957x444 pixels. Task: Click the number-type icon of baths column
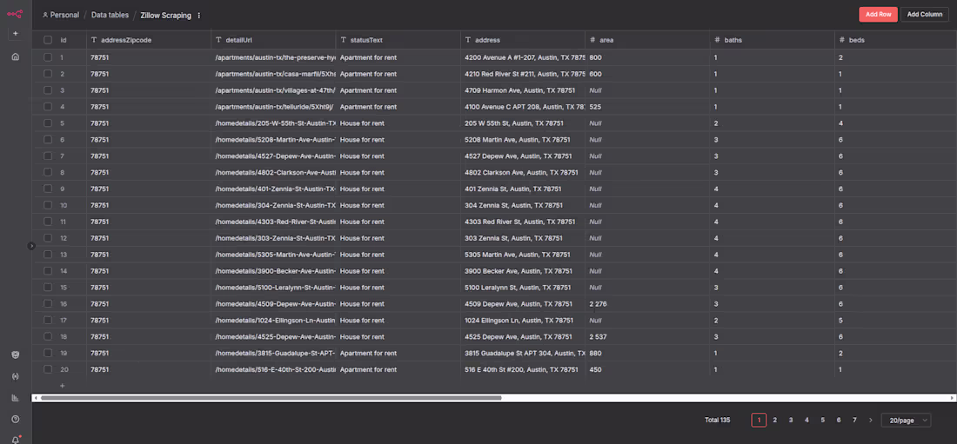pos(717,40)
